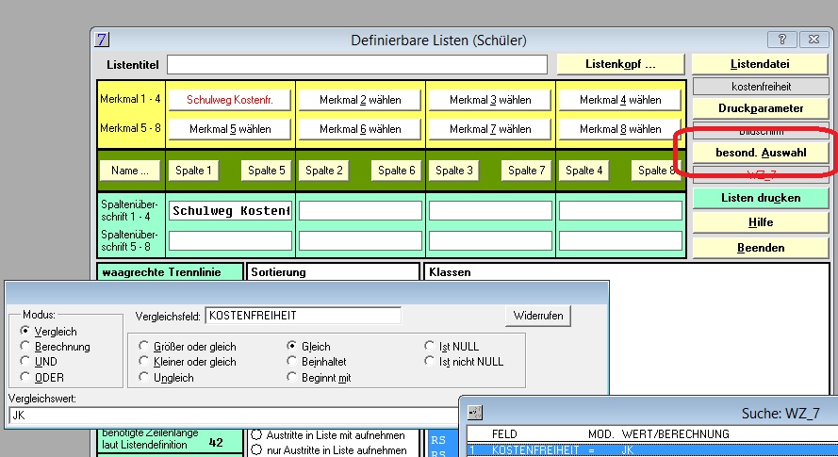Screen dimensions: 838x457
Task: Click the Spalte 4 button
Action: point(583,171)
